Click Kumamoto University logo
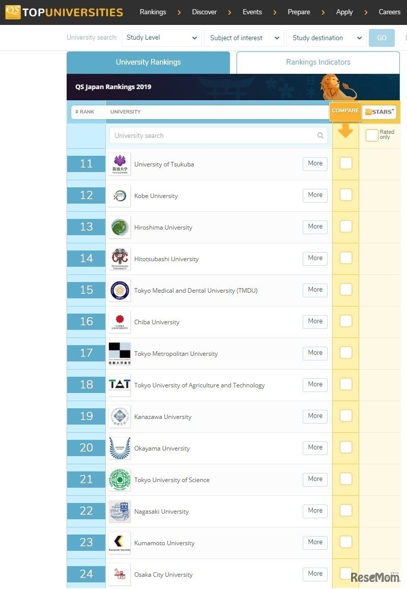Image resolution: width=407 pixels, height=589 pixels. coord(120,543)
